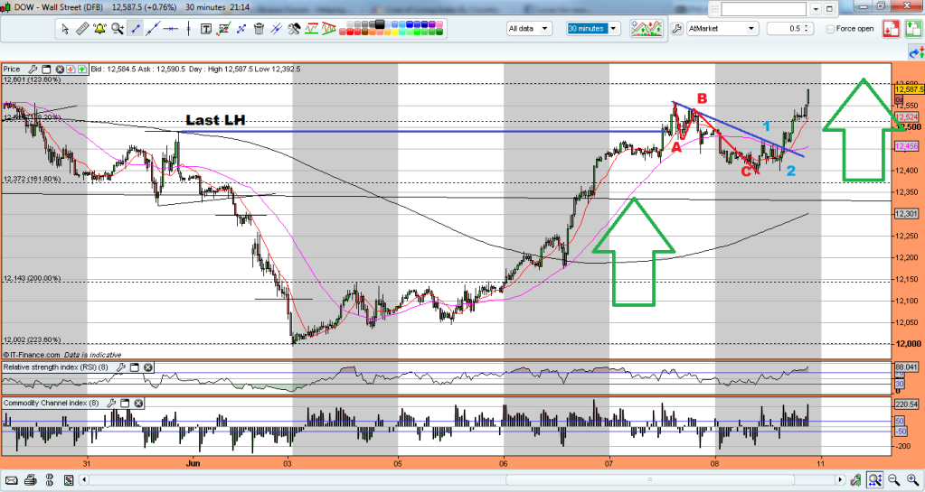
Task: Click the envelope email icon
Action: click(x=11, y=480)
